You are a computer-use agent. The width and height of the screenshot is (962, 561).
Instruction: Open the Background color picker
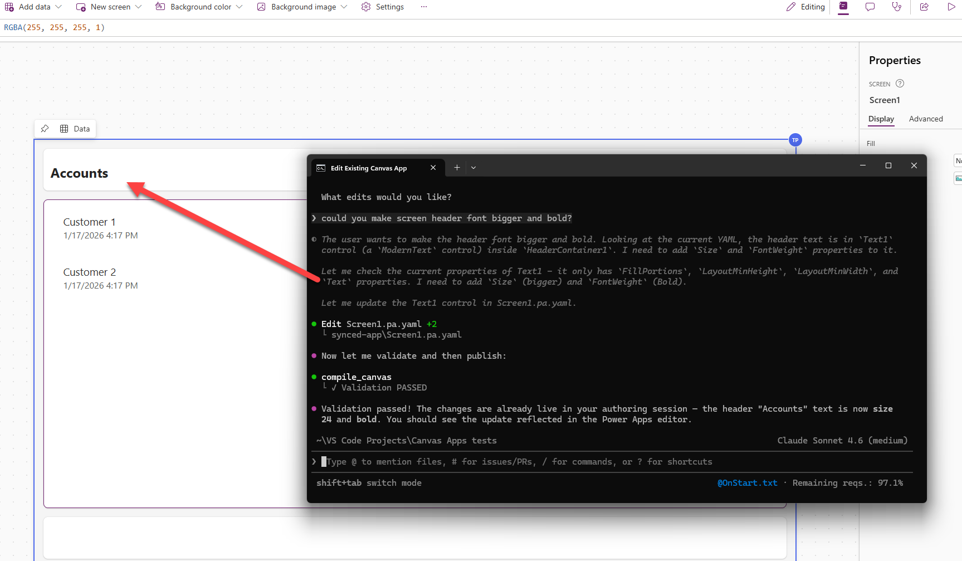pos(199,7)
